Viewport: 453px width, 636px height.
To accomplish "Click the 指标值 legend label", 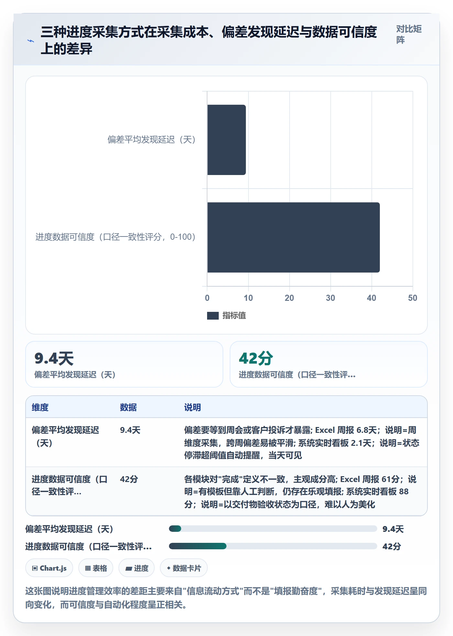I will 234,315.
